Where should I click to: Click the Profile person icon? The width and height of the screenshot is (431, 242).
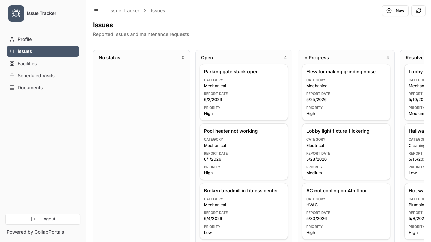pyautogui.click(x=12, y=39)
